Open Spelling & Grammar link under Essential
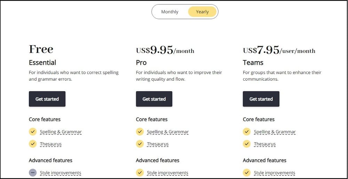 click(x=61, y=132)
